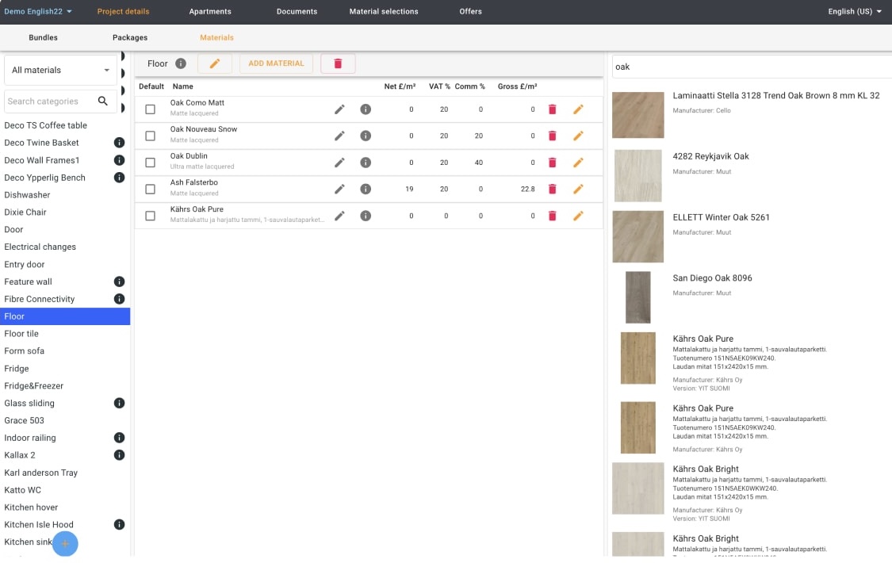The image size is (892, 563).
Task: Click the "Net £/m²" column header
Action: coord(400,86)
